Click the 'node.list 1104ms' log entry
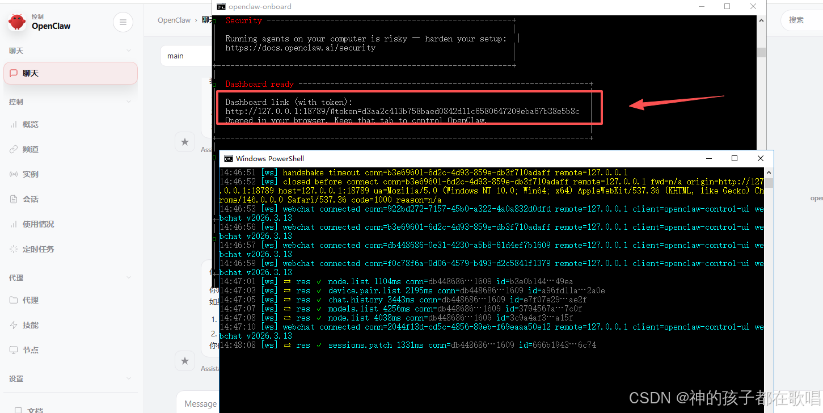This screenshot has width=823, height=413. (x=396, y=281)
